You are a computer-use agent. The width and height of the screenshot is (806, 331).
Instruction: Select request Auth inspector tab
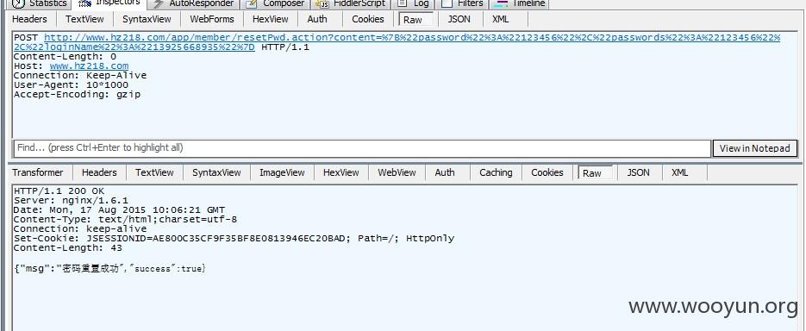click(316, 19)
